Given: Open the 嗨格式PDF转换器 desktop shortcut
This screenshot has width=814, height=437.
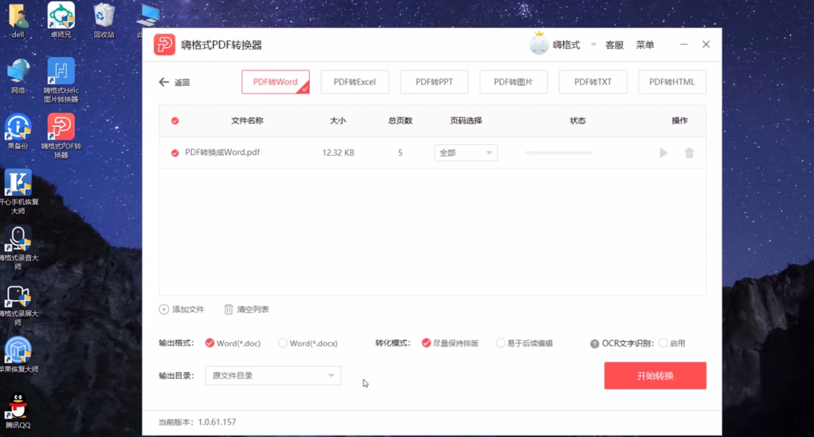Looking at the screenshot, I should click(x=61, y=137).
